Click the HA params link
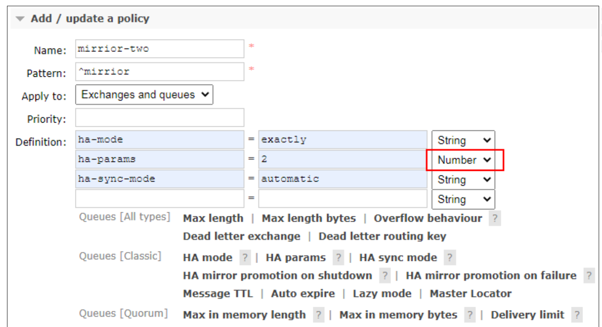 click(x=296, y=258)
